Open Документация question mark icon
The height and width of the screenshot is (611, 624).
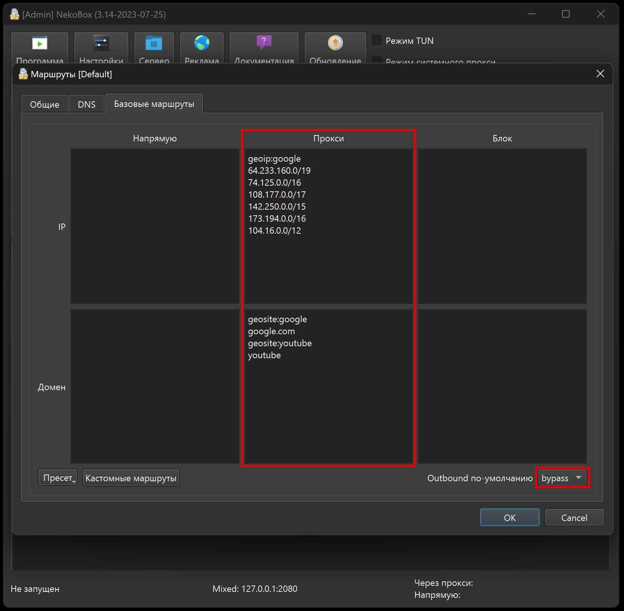coord(264,43)
